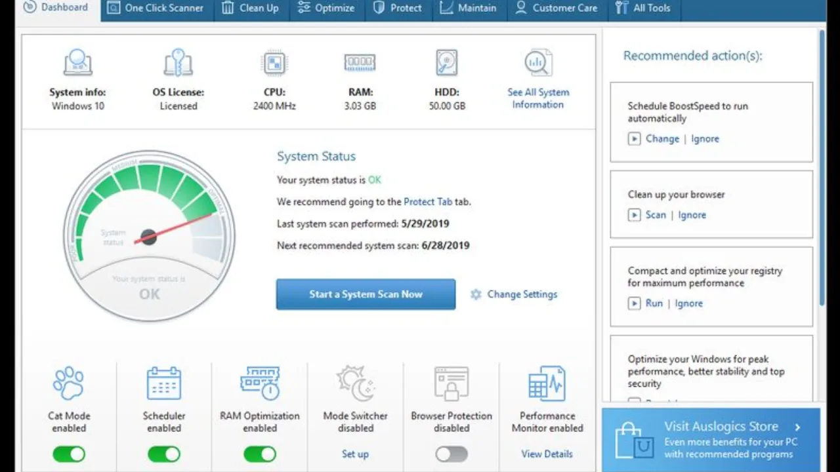Screen dimensions: 840x472
Task: Open Change Settings link
Action: click(522, 294)
